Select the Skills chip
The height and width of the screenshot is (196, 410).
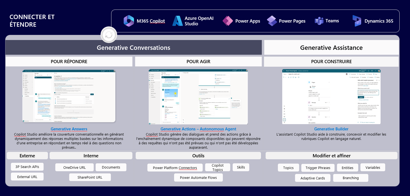click(x=241, y=167)
